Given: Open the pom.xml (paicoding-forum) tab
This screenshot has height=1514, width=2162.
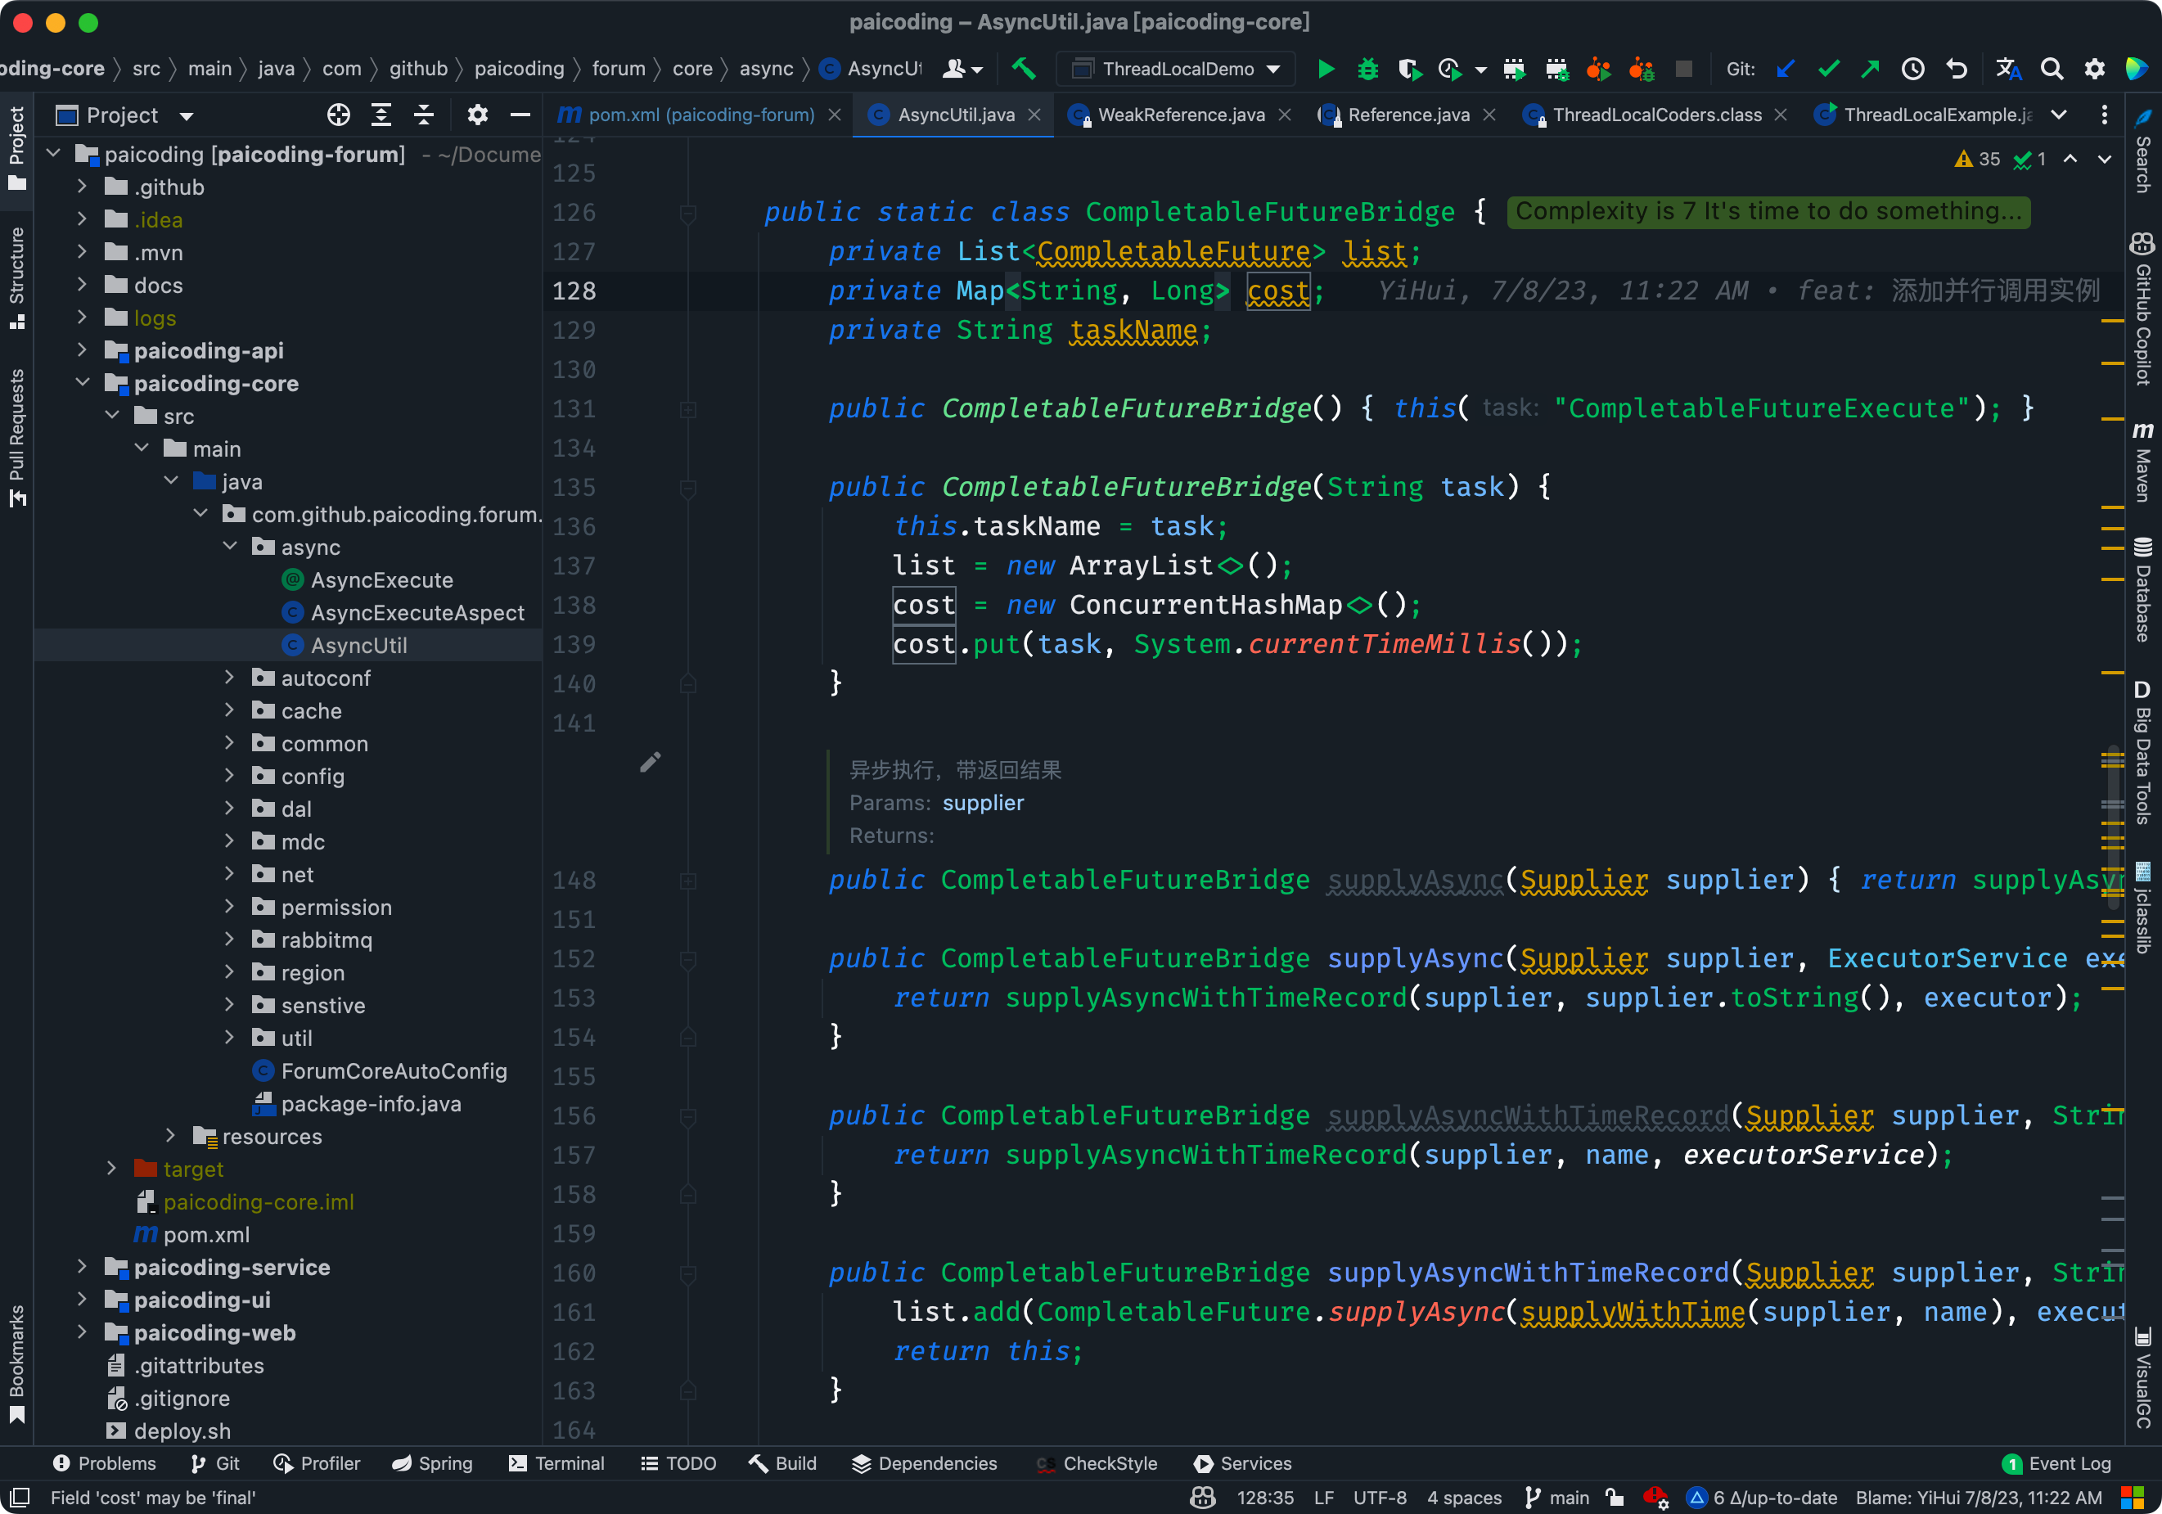Looking at the screenshot, I should point(700,114).
